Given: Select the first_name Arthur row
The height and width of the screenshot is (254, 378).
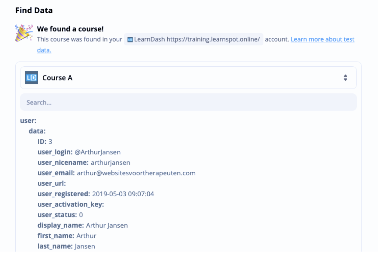Looking at the screenshot, I should point(67,236).
